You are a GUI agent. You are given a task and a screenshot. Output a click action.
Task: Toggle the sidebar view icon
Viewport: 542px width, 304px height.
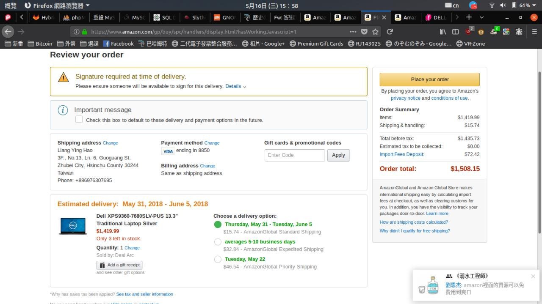[x=456, y=32]
